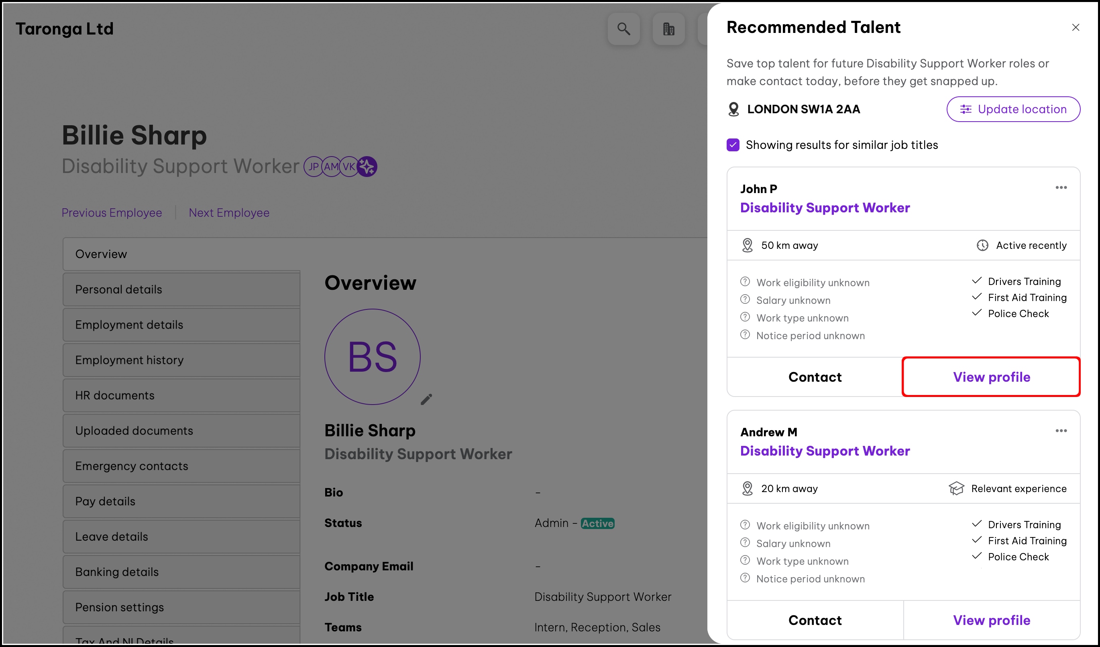The image size is (1100, 647).
Task: Click the VK avatar badge beside job title
Action: (x=349, y=167)
